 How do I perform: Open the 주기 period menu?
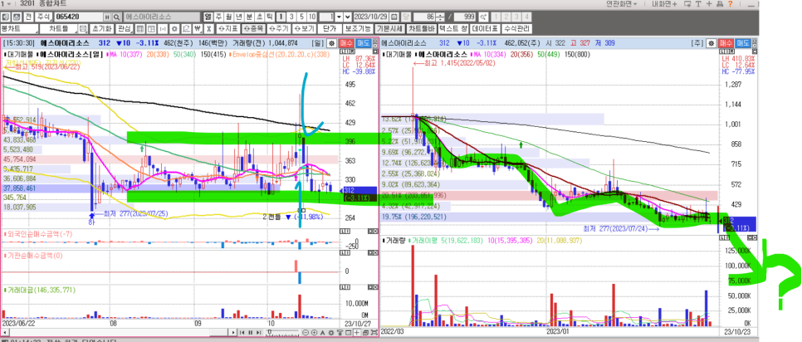(x=279, y=28)
